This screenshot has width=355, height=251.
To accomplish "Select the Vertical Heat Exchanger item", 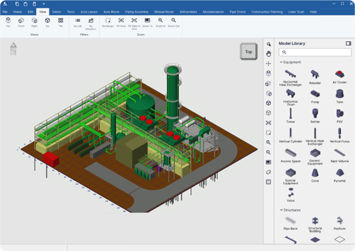I will [x=315, y=136].
